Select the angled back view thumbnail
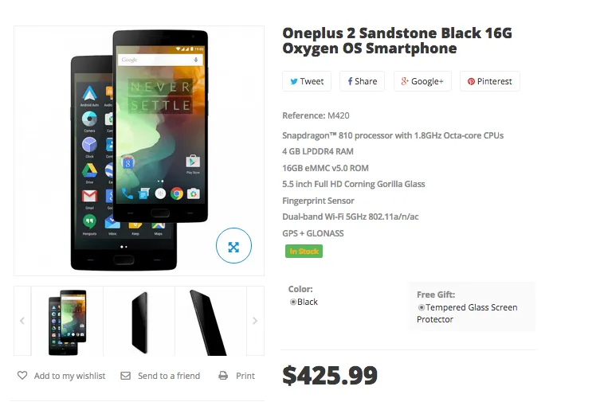Viewport: 604px width, 402px height. point(208,321)
